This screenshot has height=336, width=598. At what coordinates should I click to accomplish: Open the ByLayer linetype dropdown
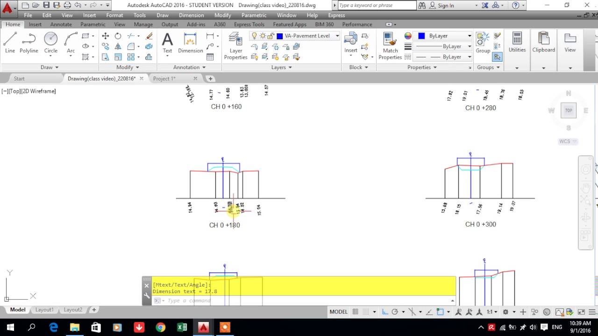(x=470, y=57)
